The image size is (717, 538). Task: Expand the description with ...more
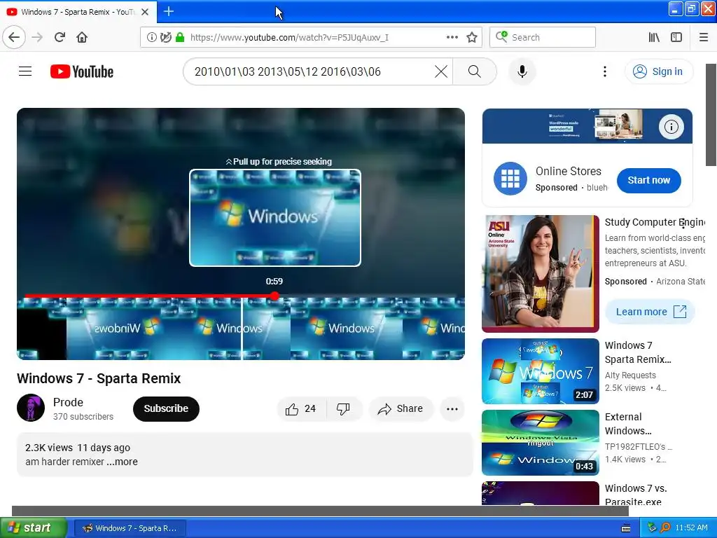coord(122,462)
